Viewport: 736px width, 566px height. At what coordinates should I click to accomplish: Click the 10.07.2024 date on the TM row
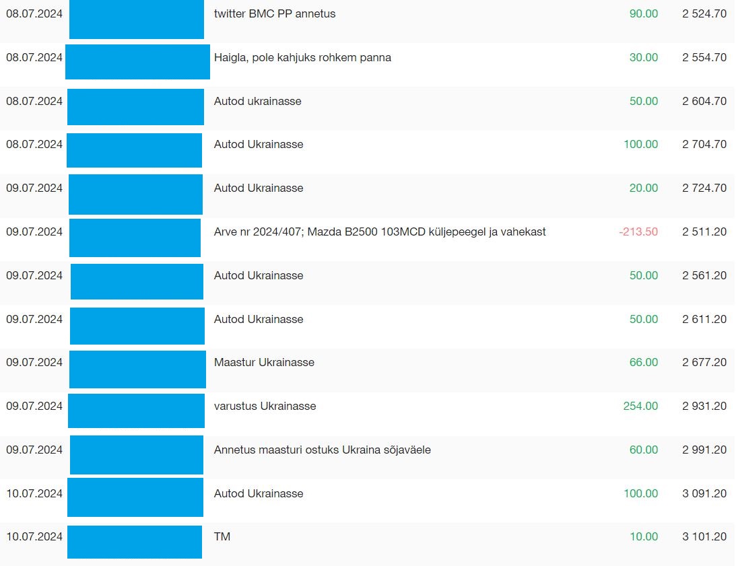34,536
